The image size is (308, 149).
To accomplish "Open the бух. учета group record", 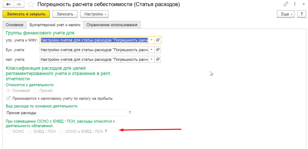I will click(x=157, y=50).
